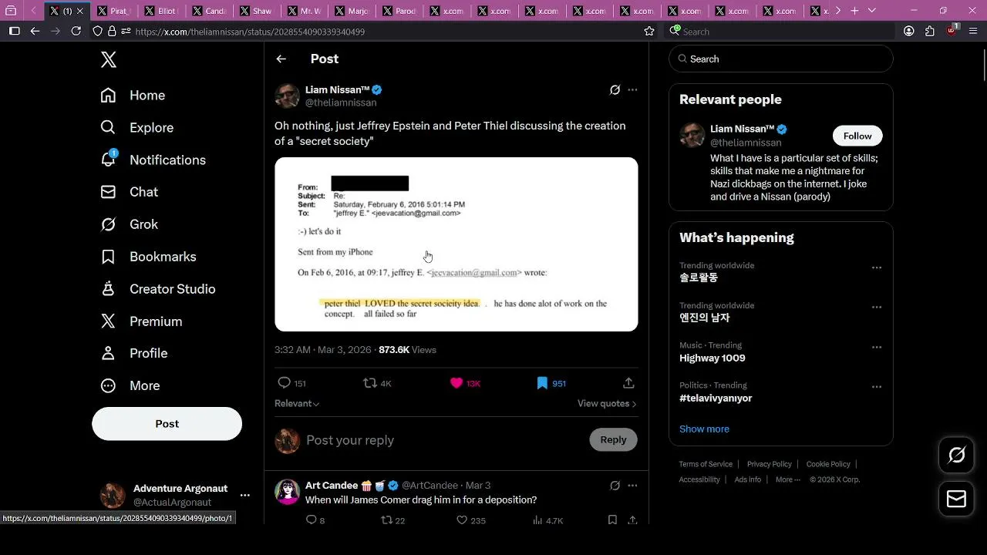The height and width of the screenshot is (555, 987).
Task: Open the list-all-tabs chevron in the tab bar
Action: coord(872,11)
